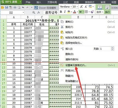Click the Save floppy disk icon
Screen dimensions: 118x108
click(x=6, y=7)
